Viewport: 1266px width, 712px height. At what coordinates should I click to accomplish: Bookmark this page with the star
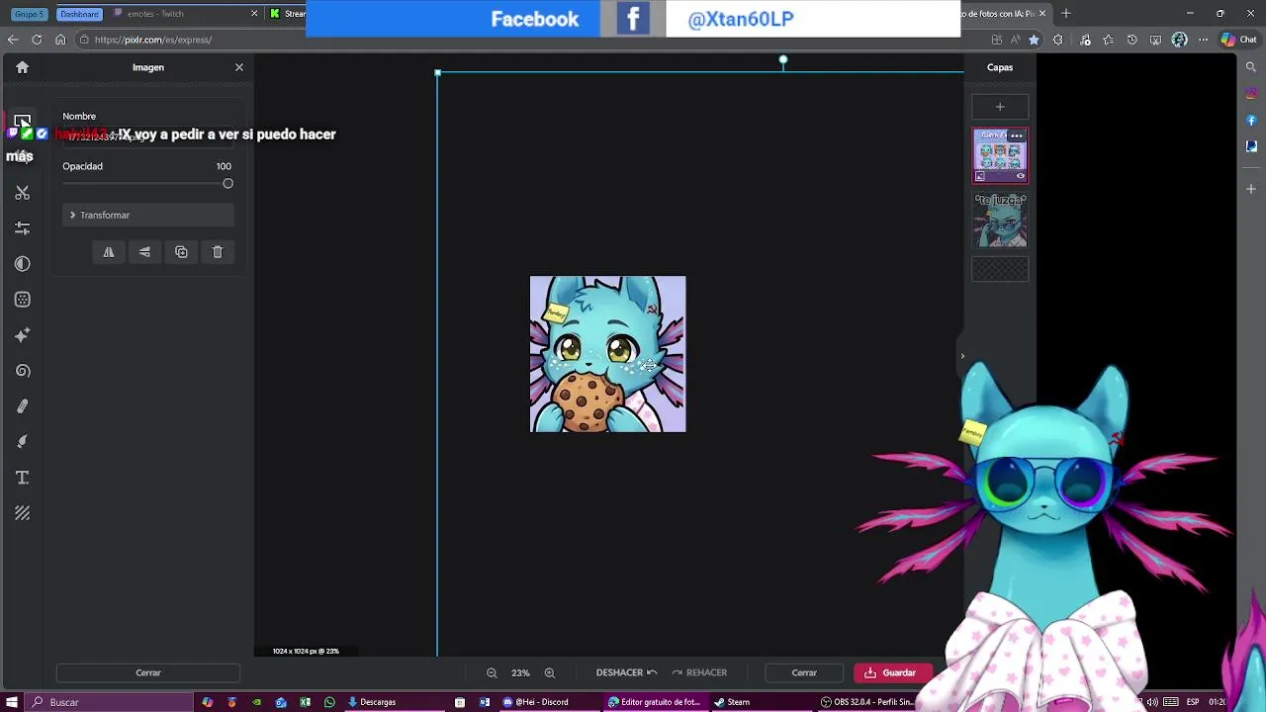[1034, 40]
